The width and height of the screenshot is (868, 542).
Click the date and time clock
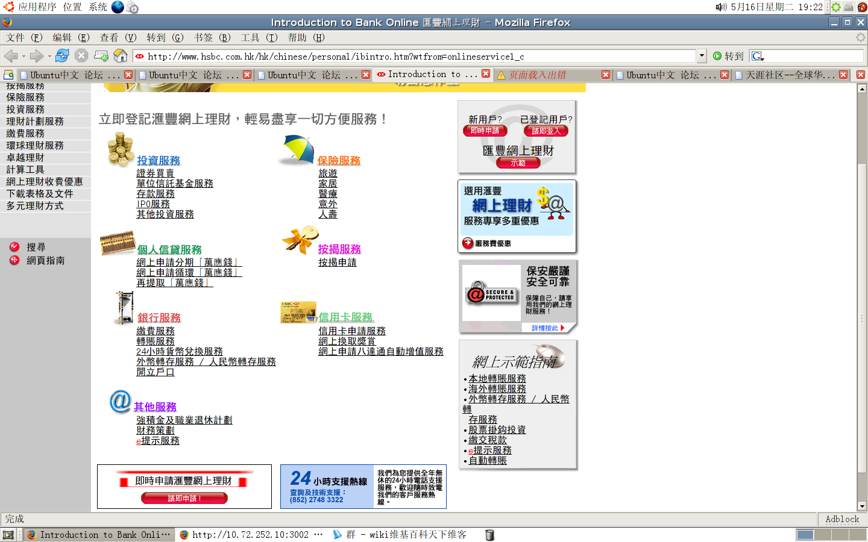(x=776, y=7)
